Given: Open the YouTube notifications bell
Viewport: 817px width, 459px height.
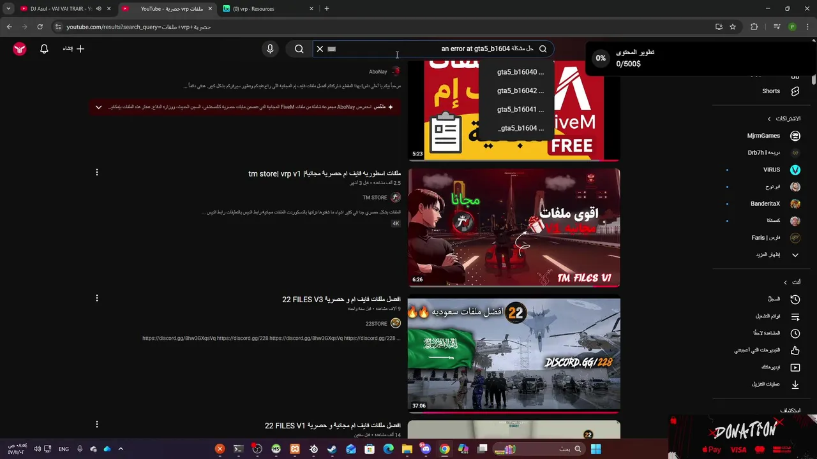Looking at the screenshot, I should 44,48.
